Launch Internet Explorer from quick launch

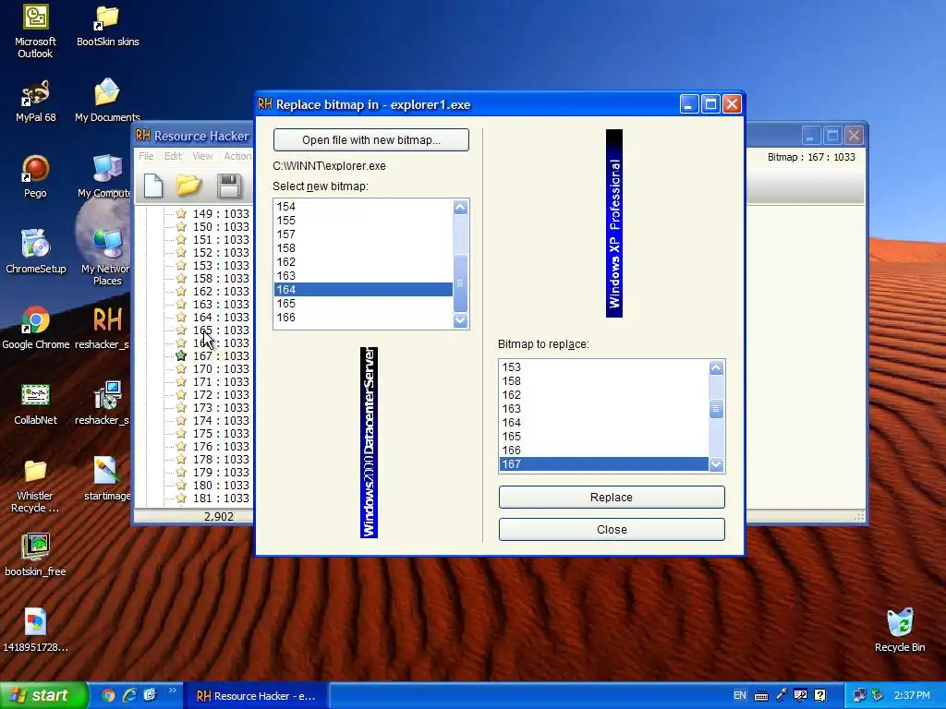[129, 695]
